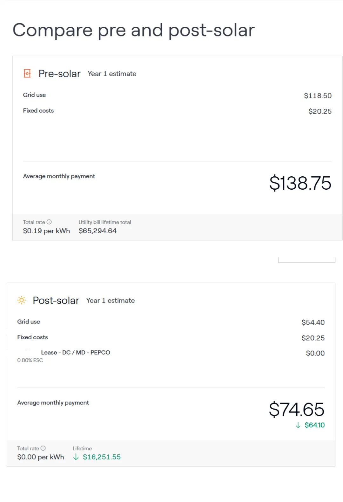Click the Pre-solar Fixed costs label
Viewport: 343px width, 502px height.
coord(38,111)
